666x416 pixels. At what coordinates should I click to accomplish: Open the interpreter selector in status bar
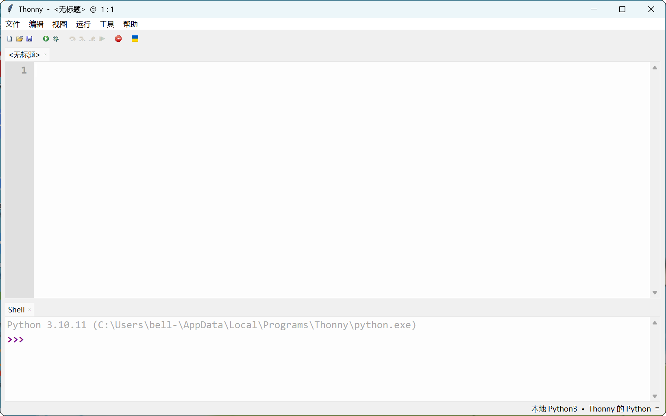pyautogui.click(x=619, y=409)
